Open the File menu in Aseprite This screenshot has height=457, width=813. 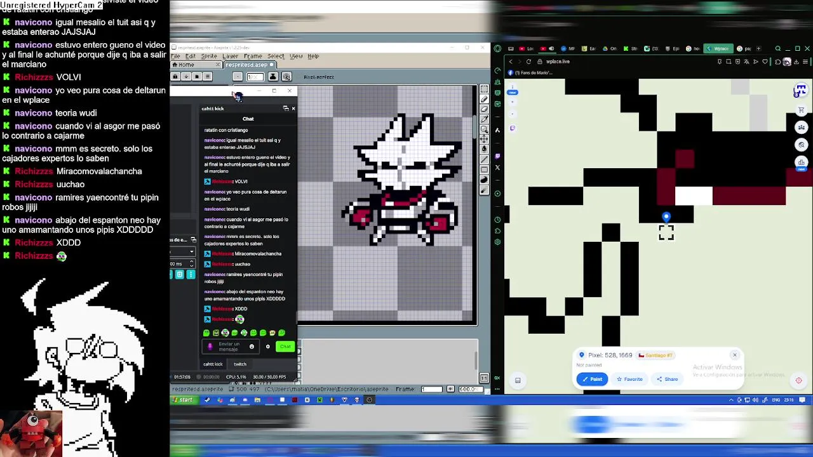175,56
